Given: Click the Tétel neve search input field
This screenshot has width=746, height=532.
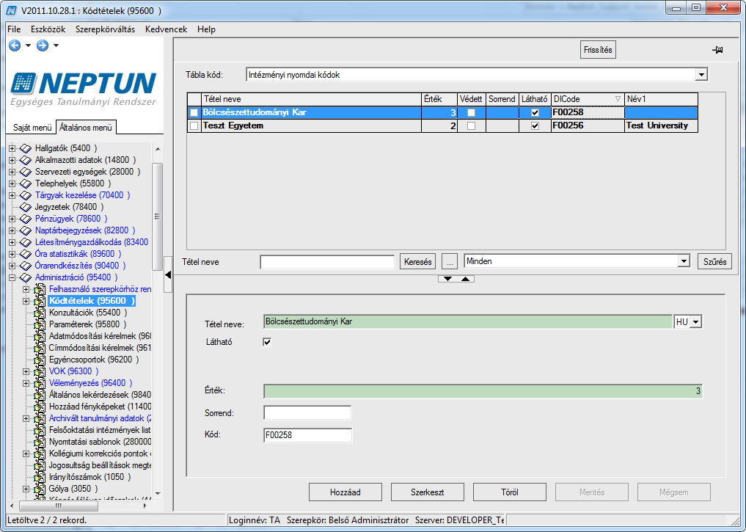Looking at the screenshot, I should tap(327, 262).
